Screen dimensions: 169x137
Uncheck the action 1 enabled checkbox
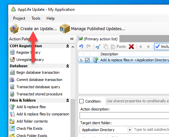pos(87,60)
